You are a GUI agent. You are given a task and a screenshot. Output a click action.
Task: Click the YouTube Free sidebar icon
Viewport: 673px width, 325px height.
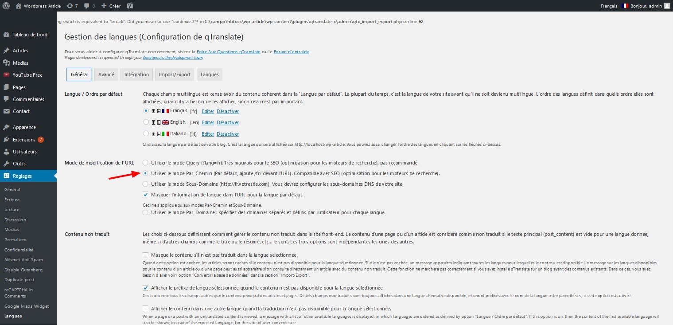coord(6,75)
